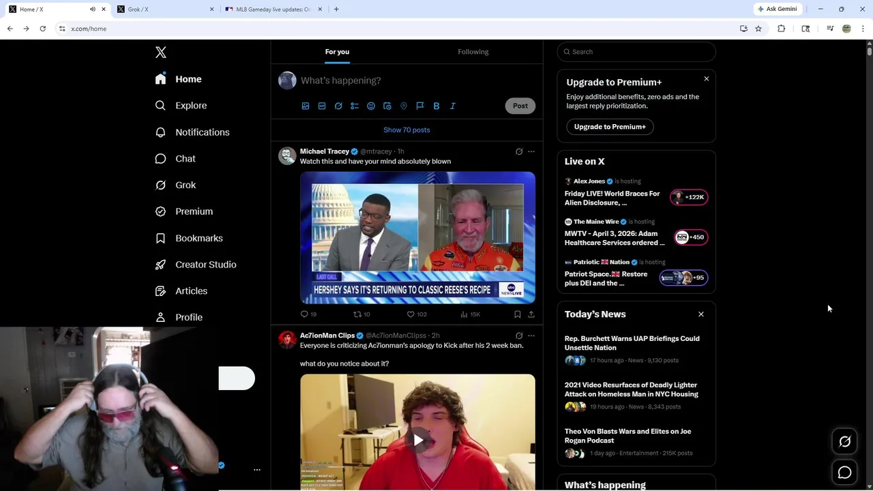
Task: Switch to the For you tab
Action: click(337, 52)
